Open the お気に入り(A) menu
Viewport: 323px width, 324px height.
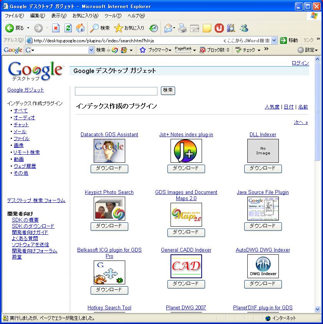[x=85, y=16]
